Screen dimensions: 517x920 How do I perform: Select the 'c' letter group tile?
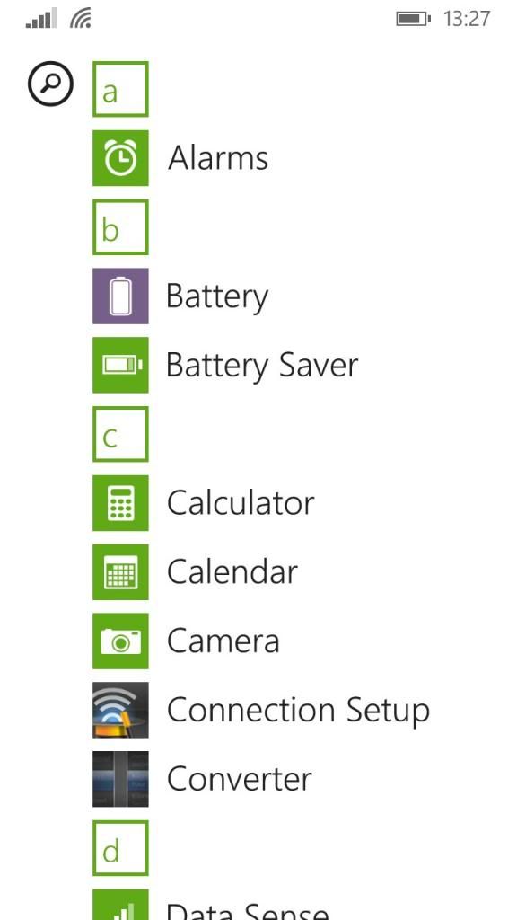(120, 434)
